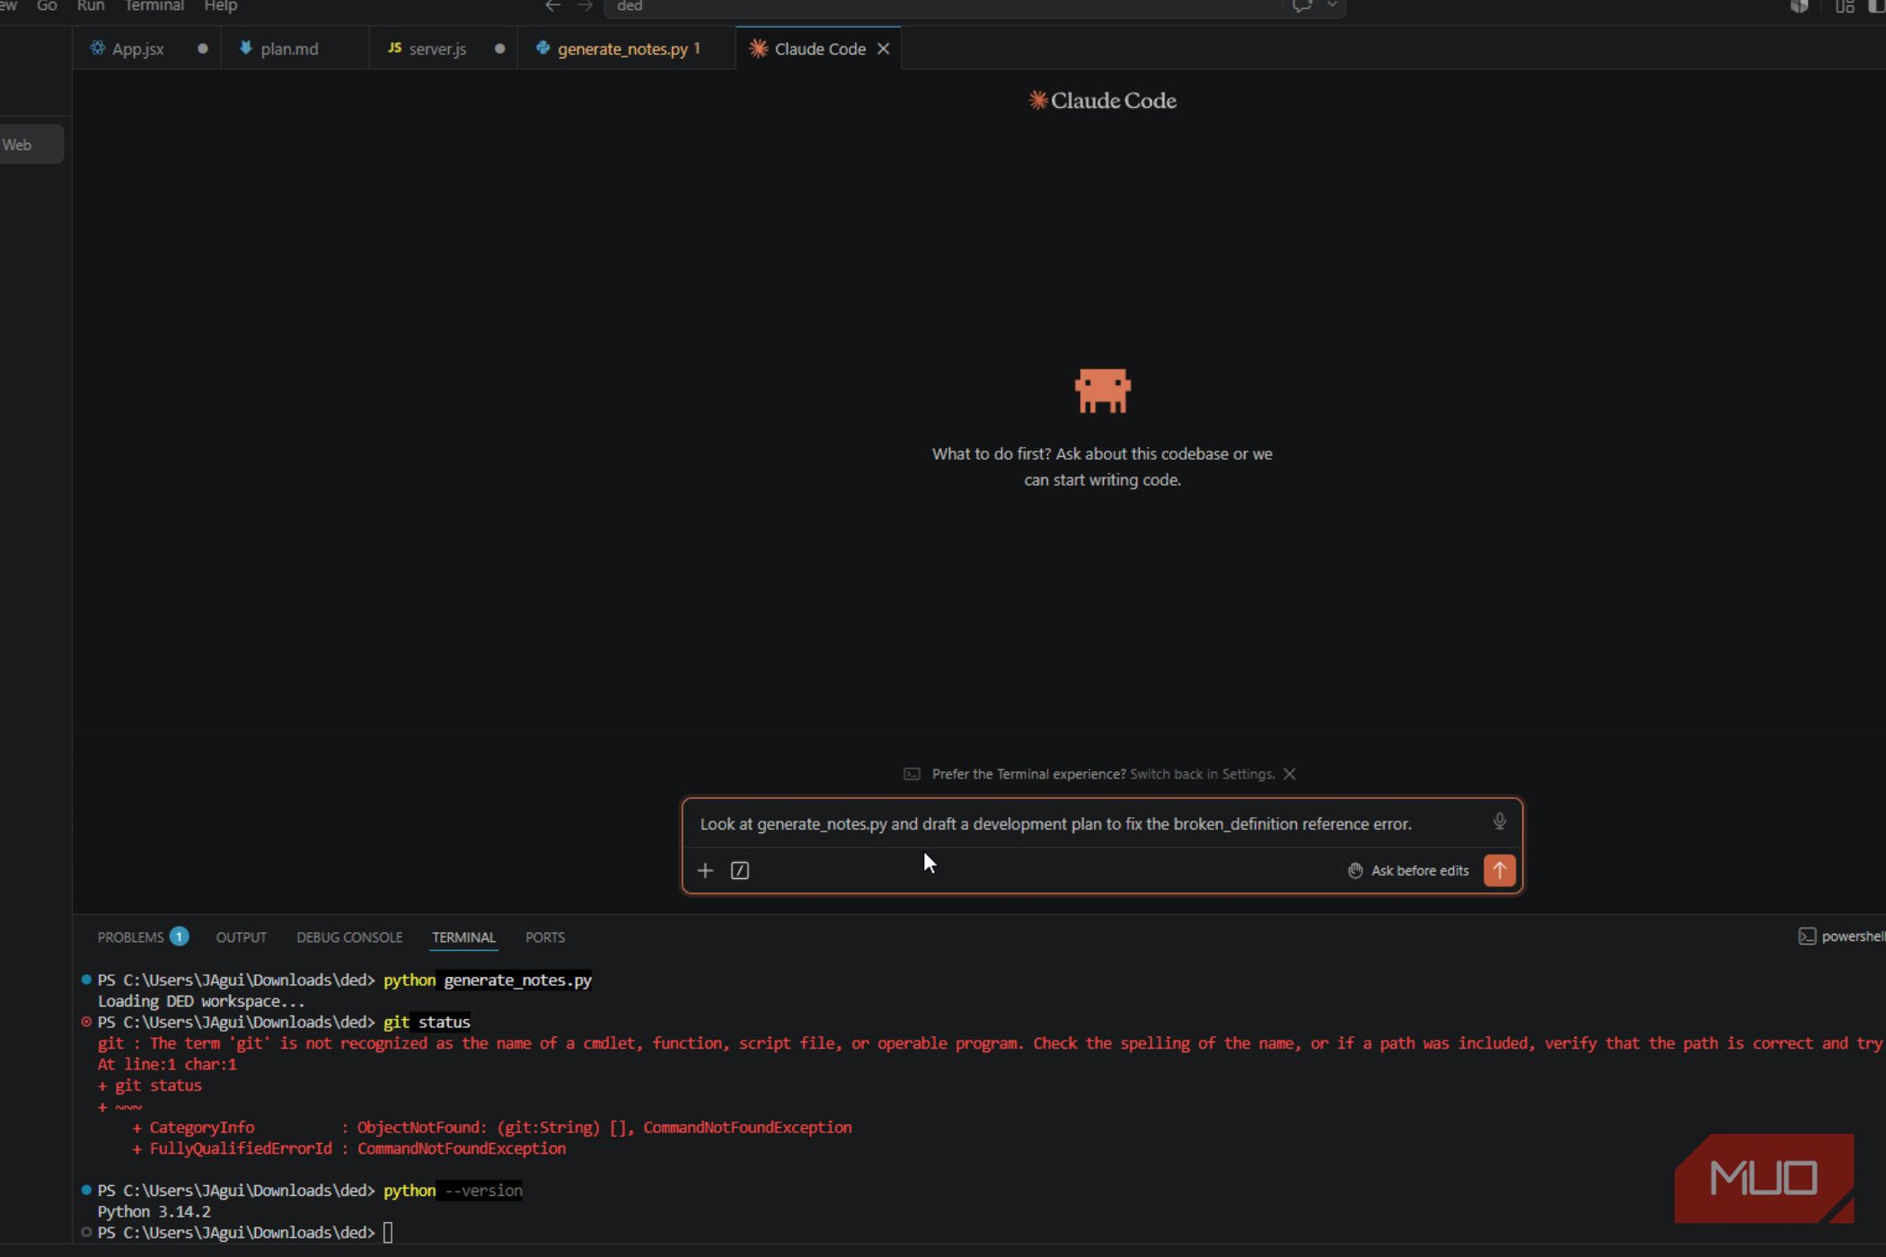Close the Claude Code tab
Screen dimensions: 1886x1257
click(884, 48)
